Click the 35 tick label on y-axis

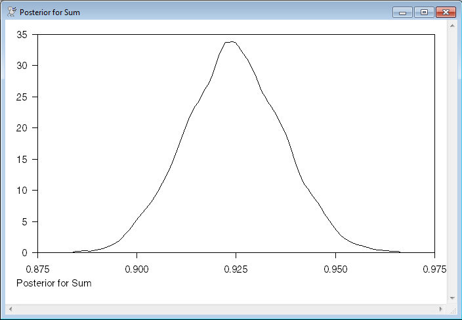click(24, 35)
